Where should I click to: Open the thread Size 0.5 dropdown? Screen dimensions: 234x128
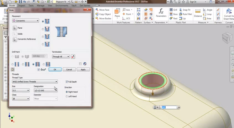pos(21,90)
